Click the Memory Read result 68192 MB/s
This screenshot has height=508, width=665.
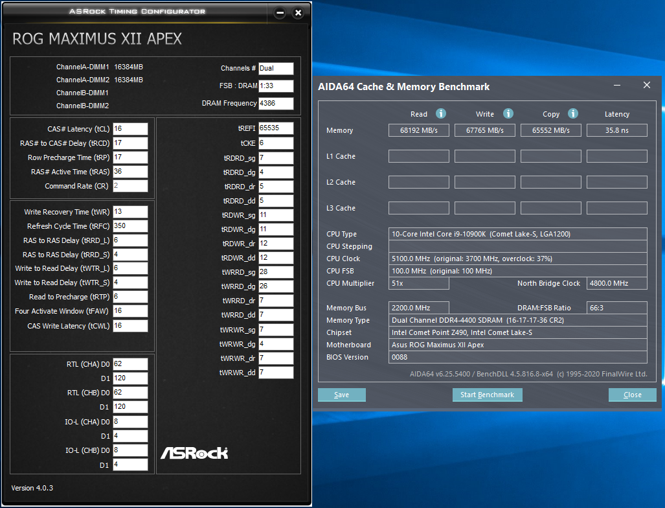point(418,130)
